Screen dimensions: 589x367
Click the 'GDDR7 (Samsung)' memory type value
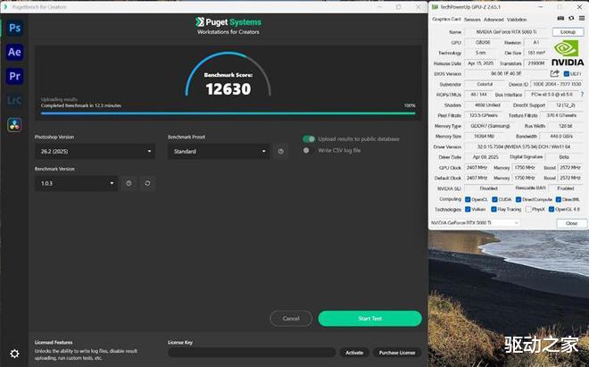pos(489,126)
